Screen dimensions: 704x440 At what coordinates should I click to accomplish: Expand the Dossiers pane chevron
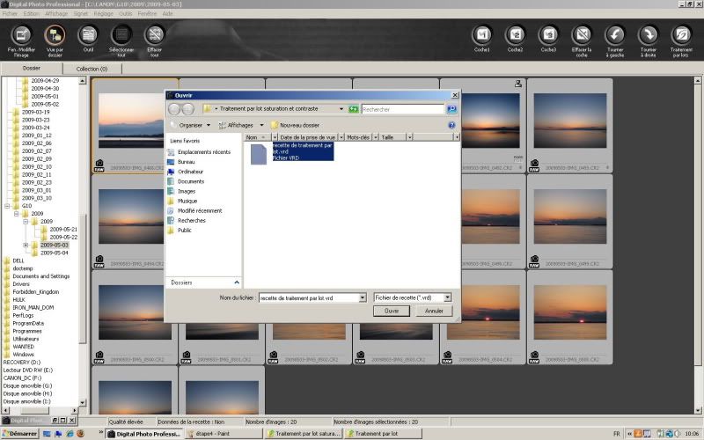(237, 282)
